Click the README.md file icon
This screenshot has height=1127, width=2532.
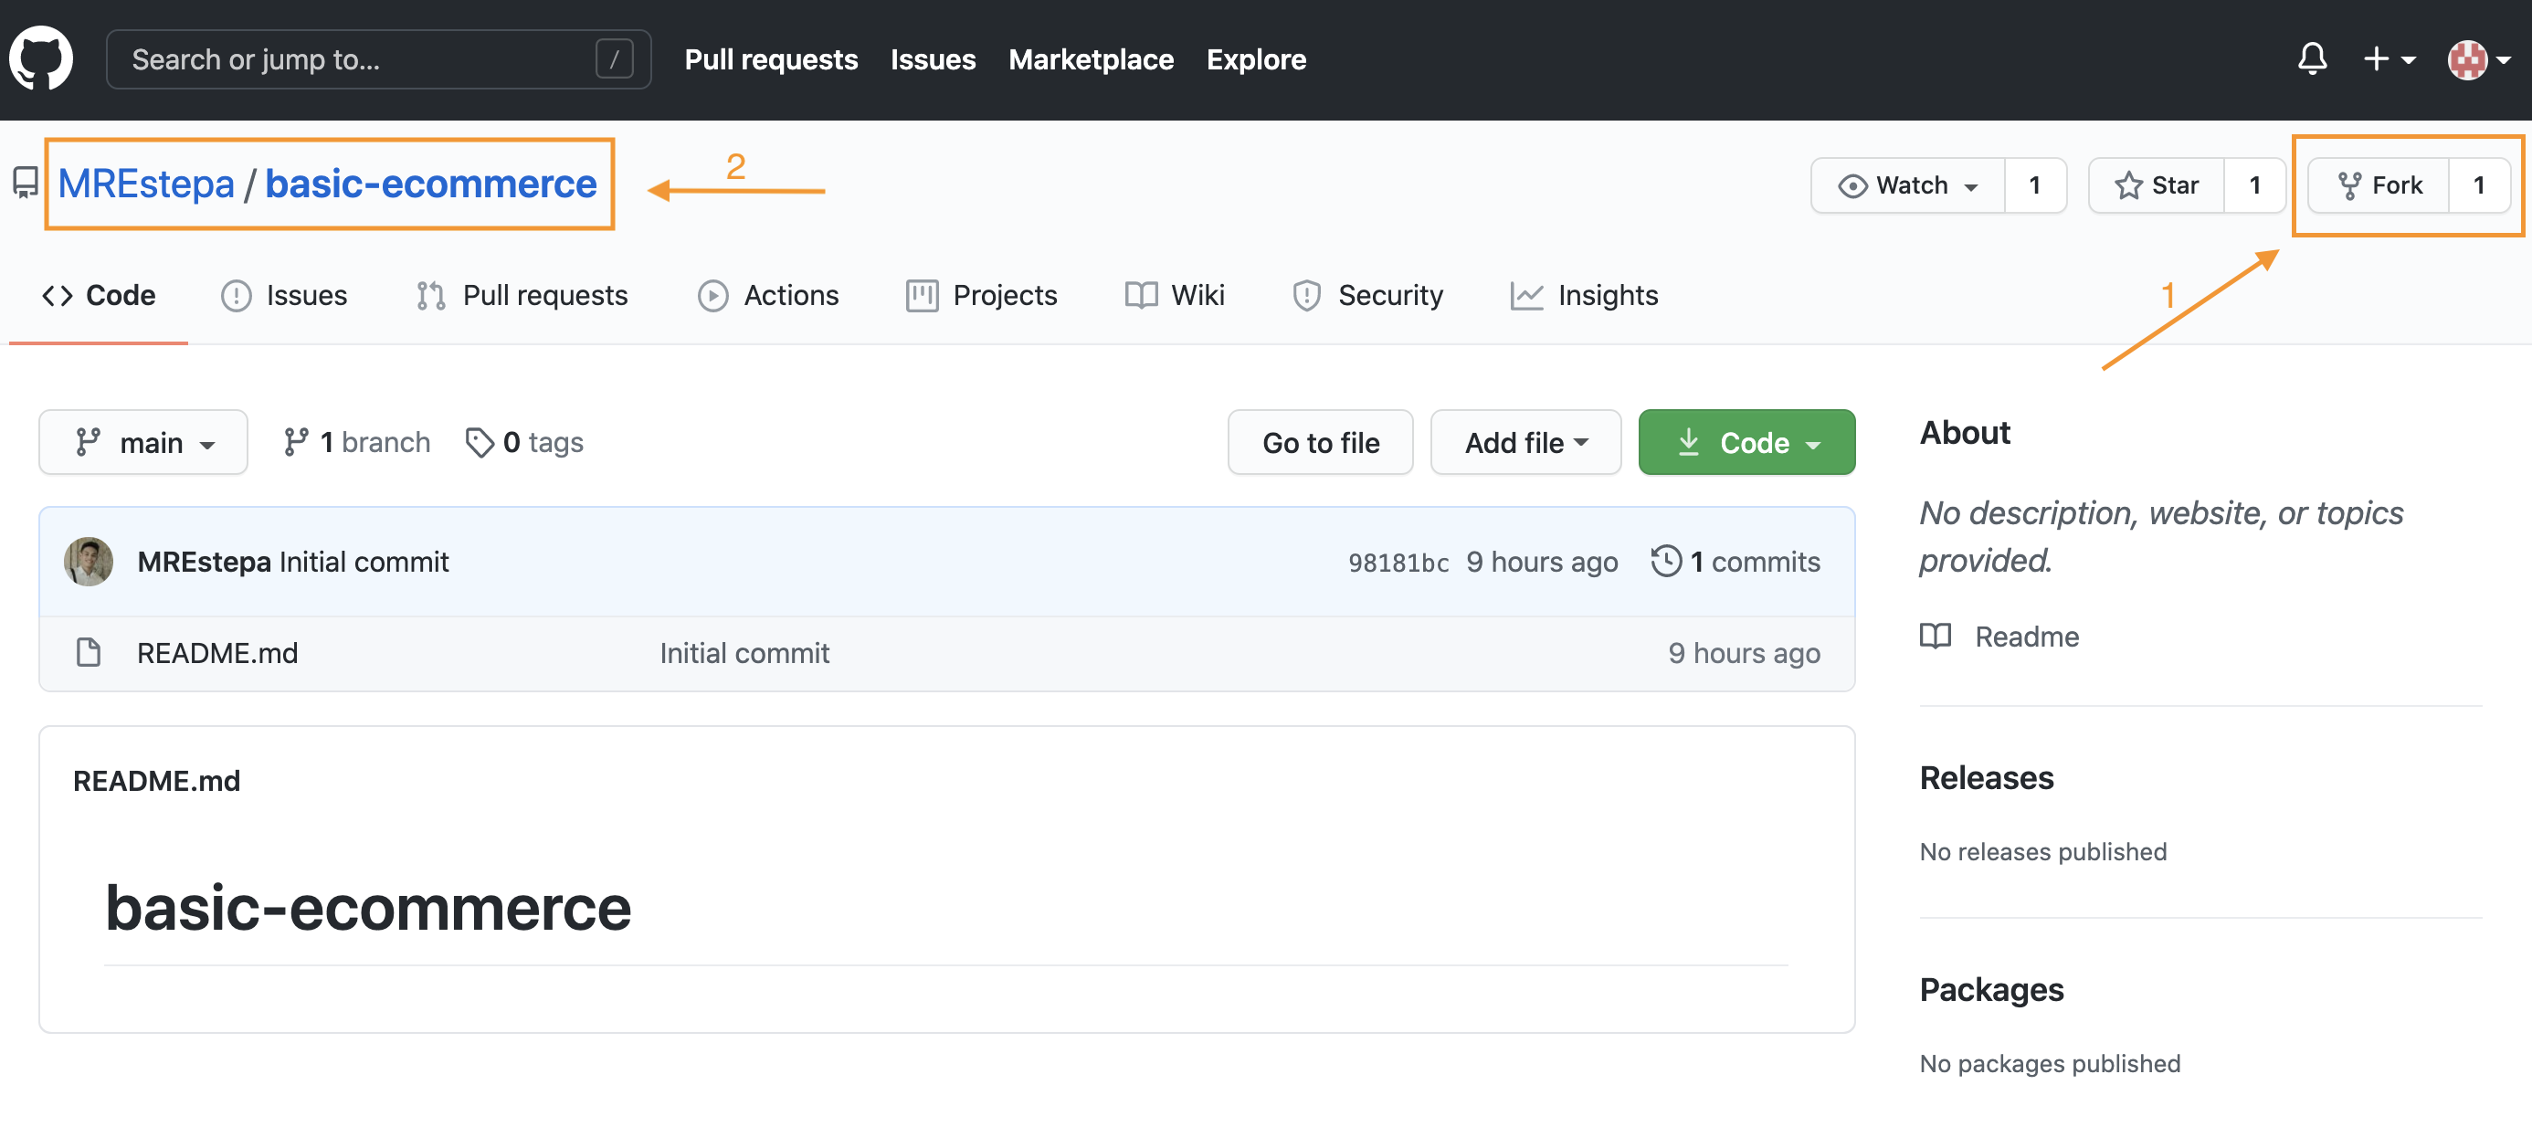click(x=89, y=652)
